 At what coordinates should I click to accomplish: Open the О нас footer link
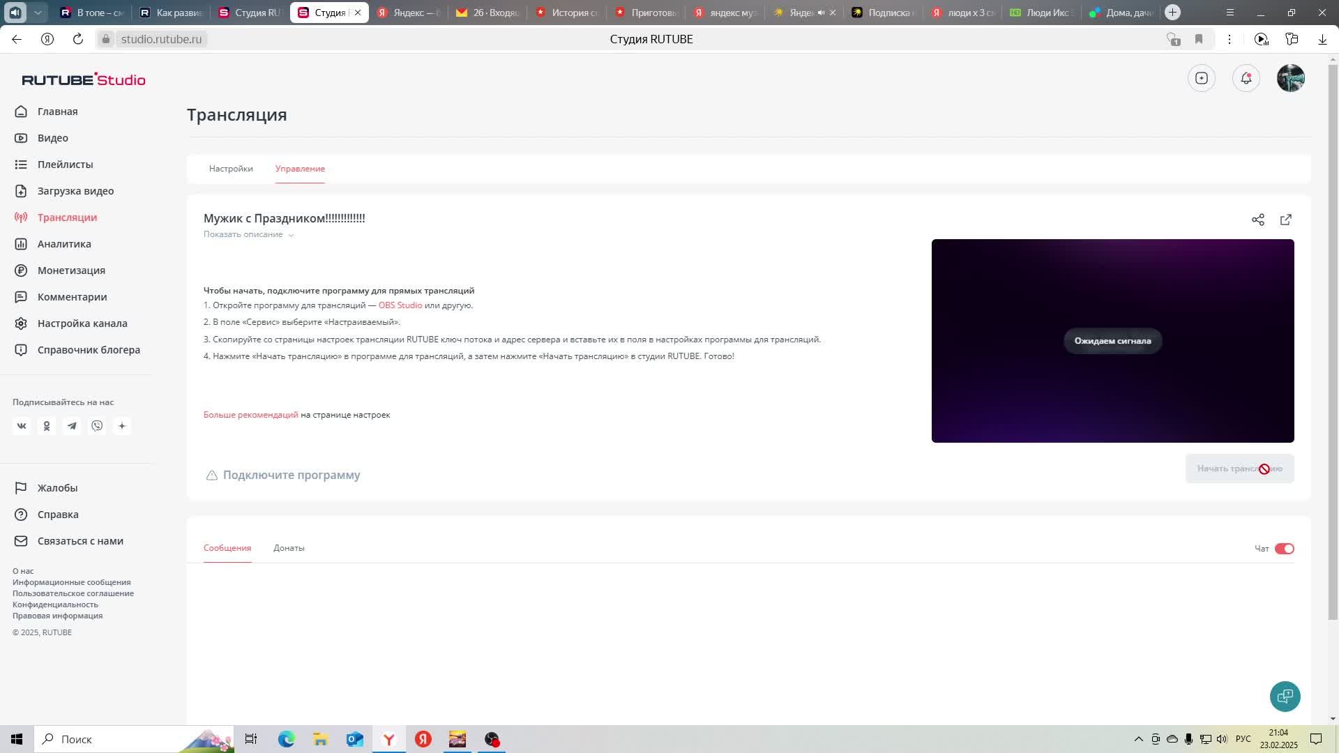pyautogui.click(x=23, y=571)
